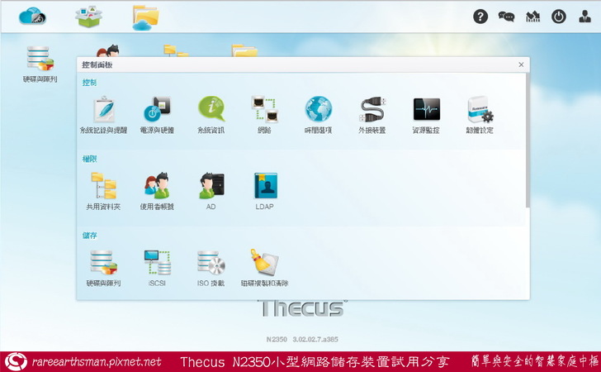The height and width of the screenshot is (372, 601).
Task: Open 時間選項 globe icon
Action: (318, 114)
